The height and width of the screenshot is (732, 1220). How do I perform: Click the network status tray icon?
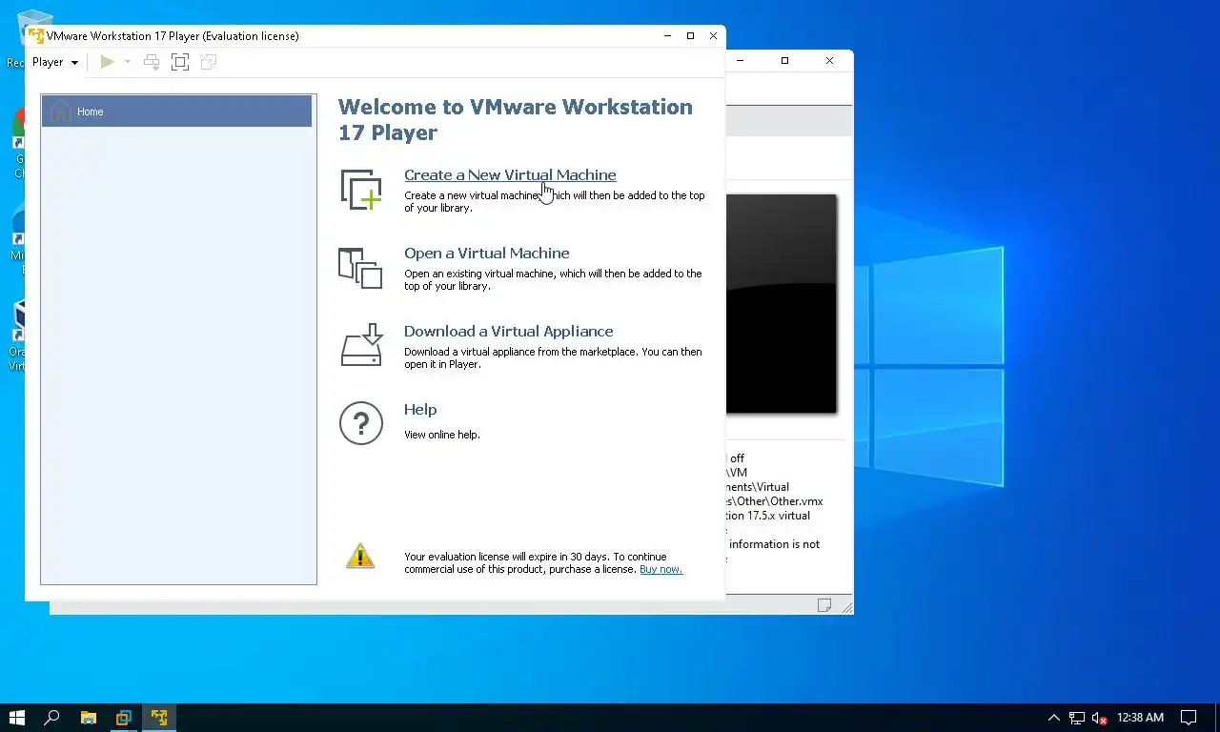1076,718
